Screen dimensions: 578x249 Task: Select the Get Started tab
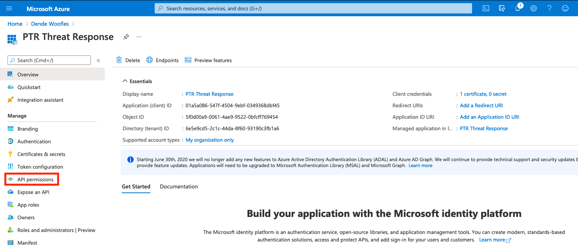coord(136,186)
